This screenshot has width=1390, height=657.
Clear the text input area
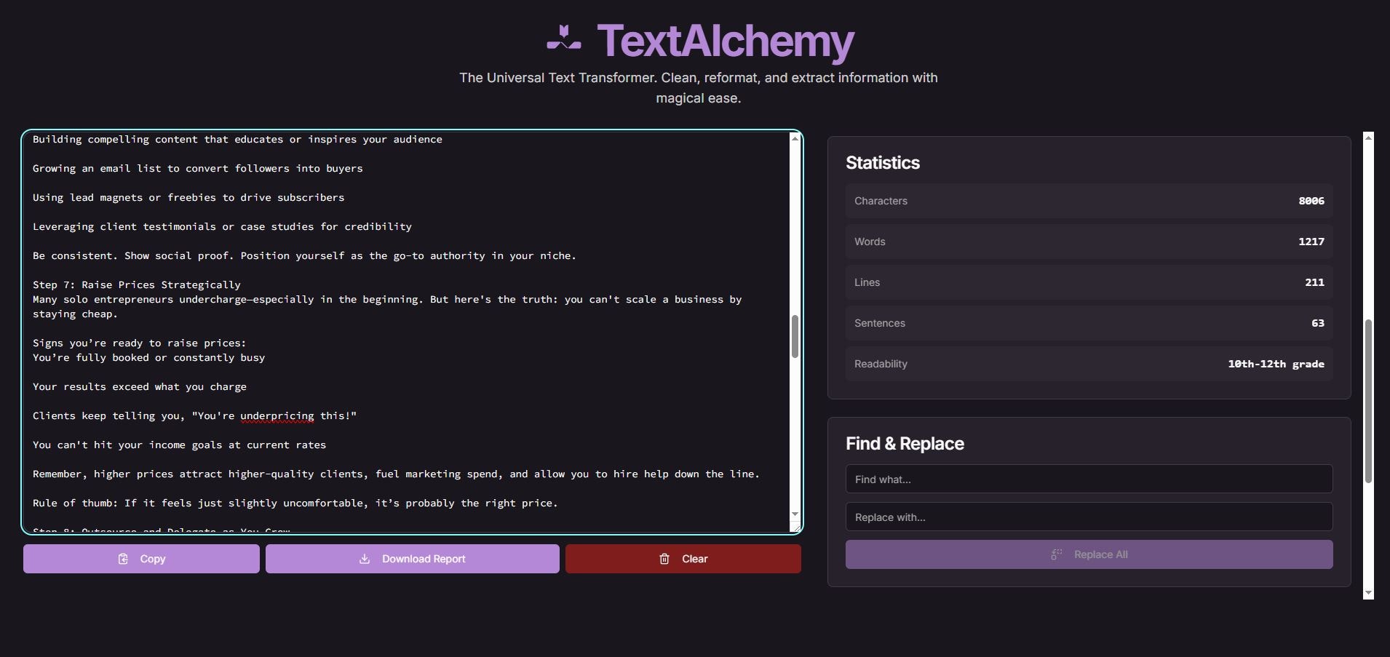point(683,559)
